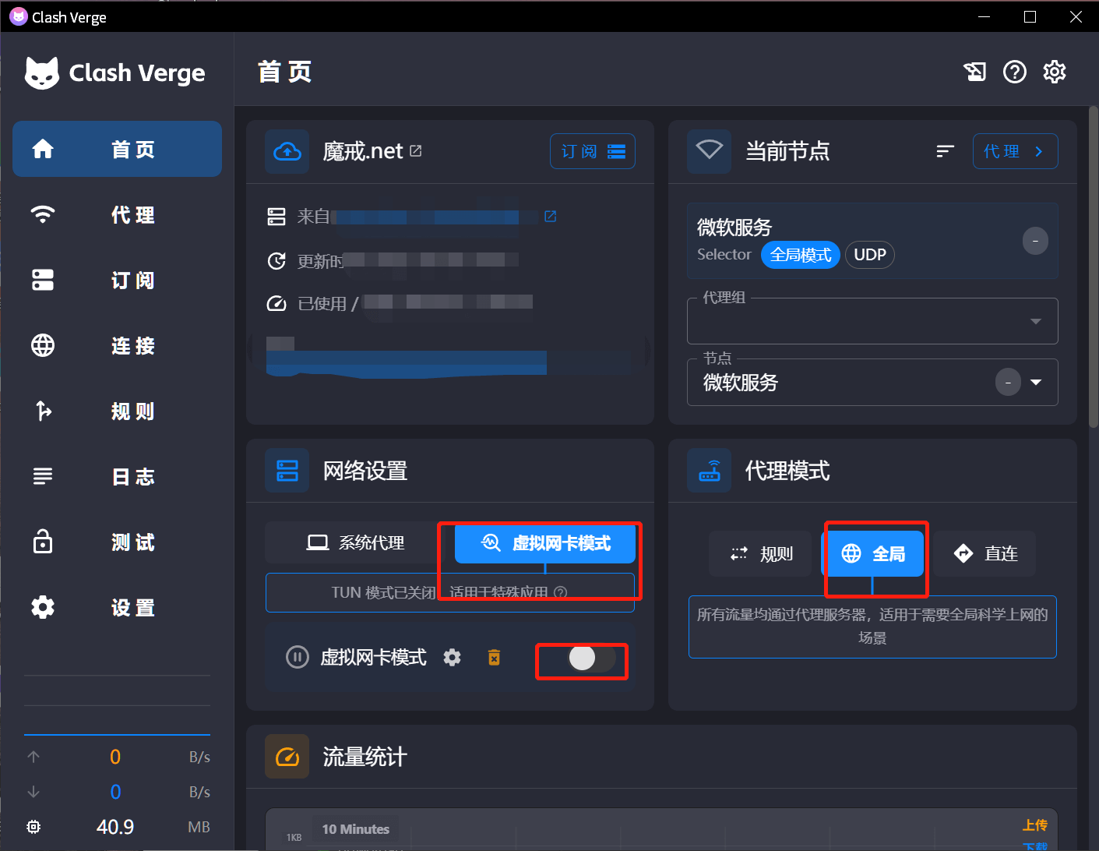This screenshot has width=1099, height=851.
Task: Click the orange trash icon in 虚拟网卡模式 row
Action: click(494, 658)
